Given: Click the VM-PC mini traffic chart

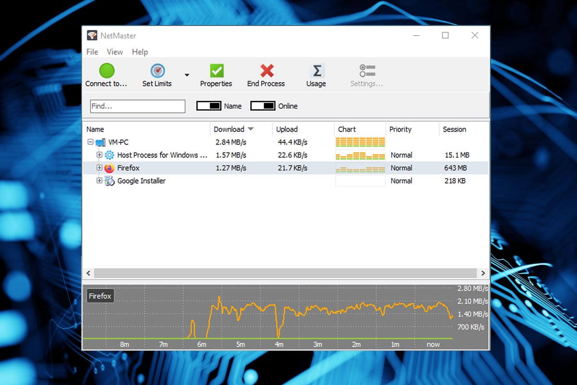Looking at the screenshot, I should (360, 142).
